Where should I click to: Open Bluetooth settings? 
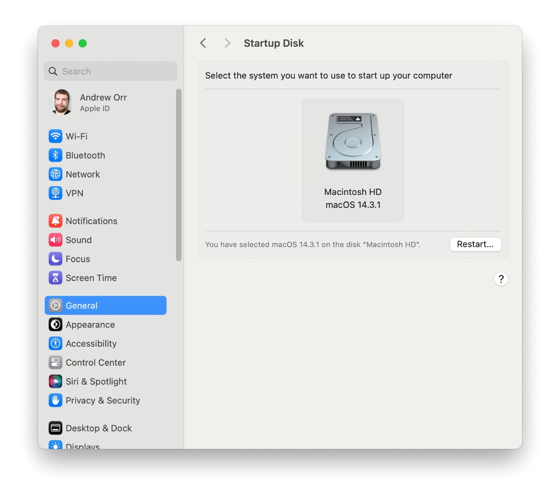click(55, 155)
